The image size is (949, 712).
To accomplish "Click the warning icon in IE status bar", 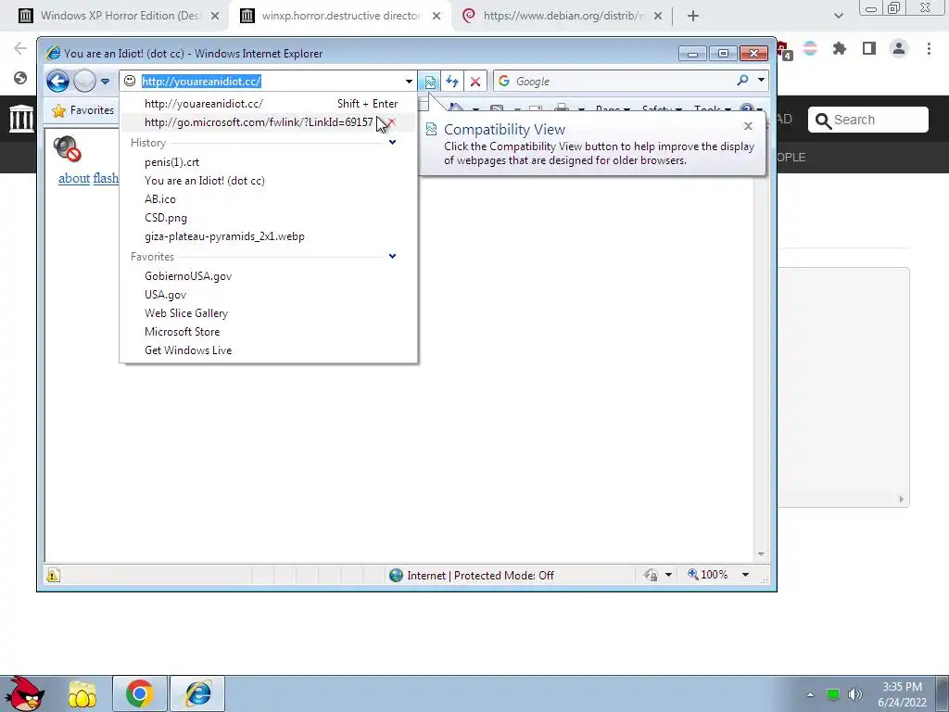I will pos(53,575).
